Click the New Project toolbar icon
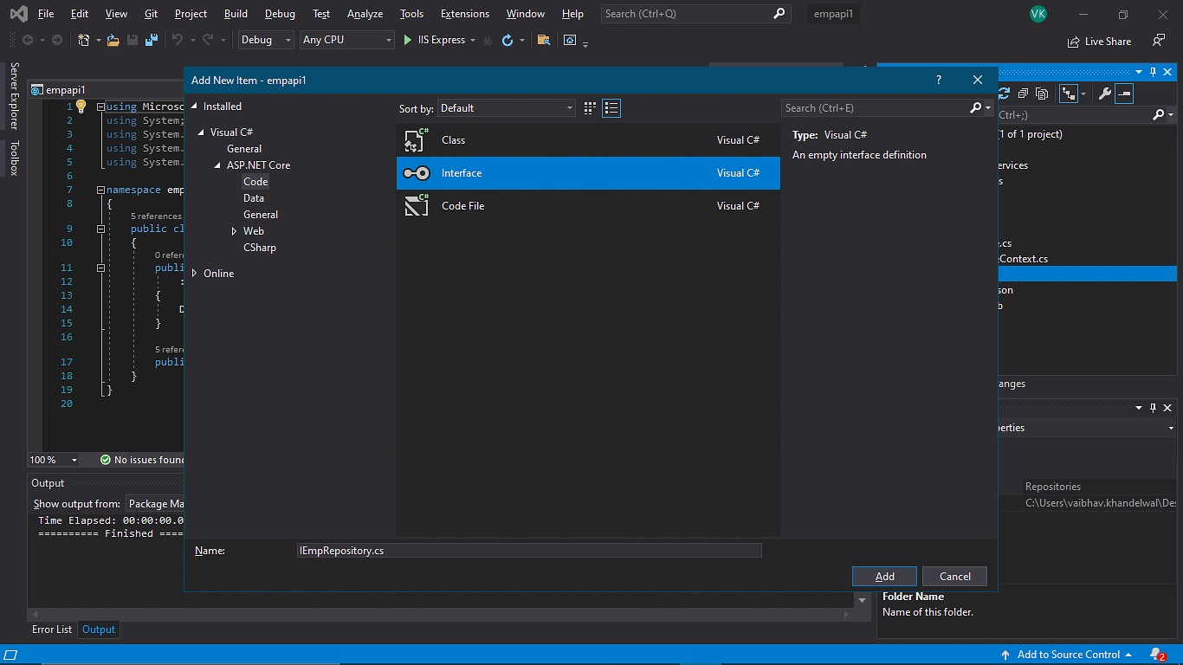Image resolution: width=1183 pixels, height=665 pixels. click(x=84, y=40)
